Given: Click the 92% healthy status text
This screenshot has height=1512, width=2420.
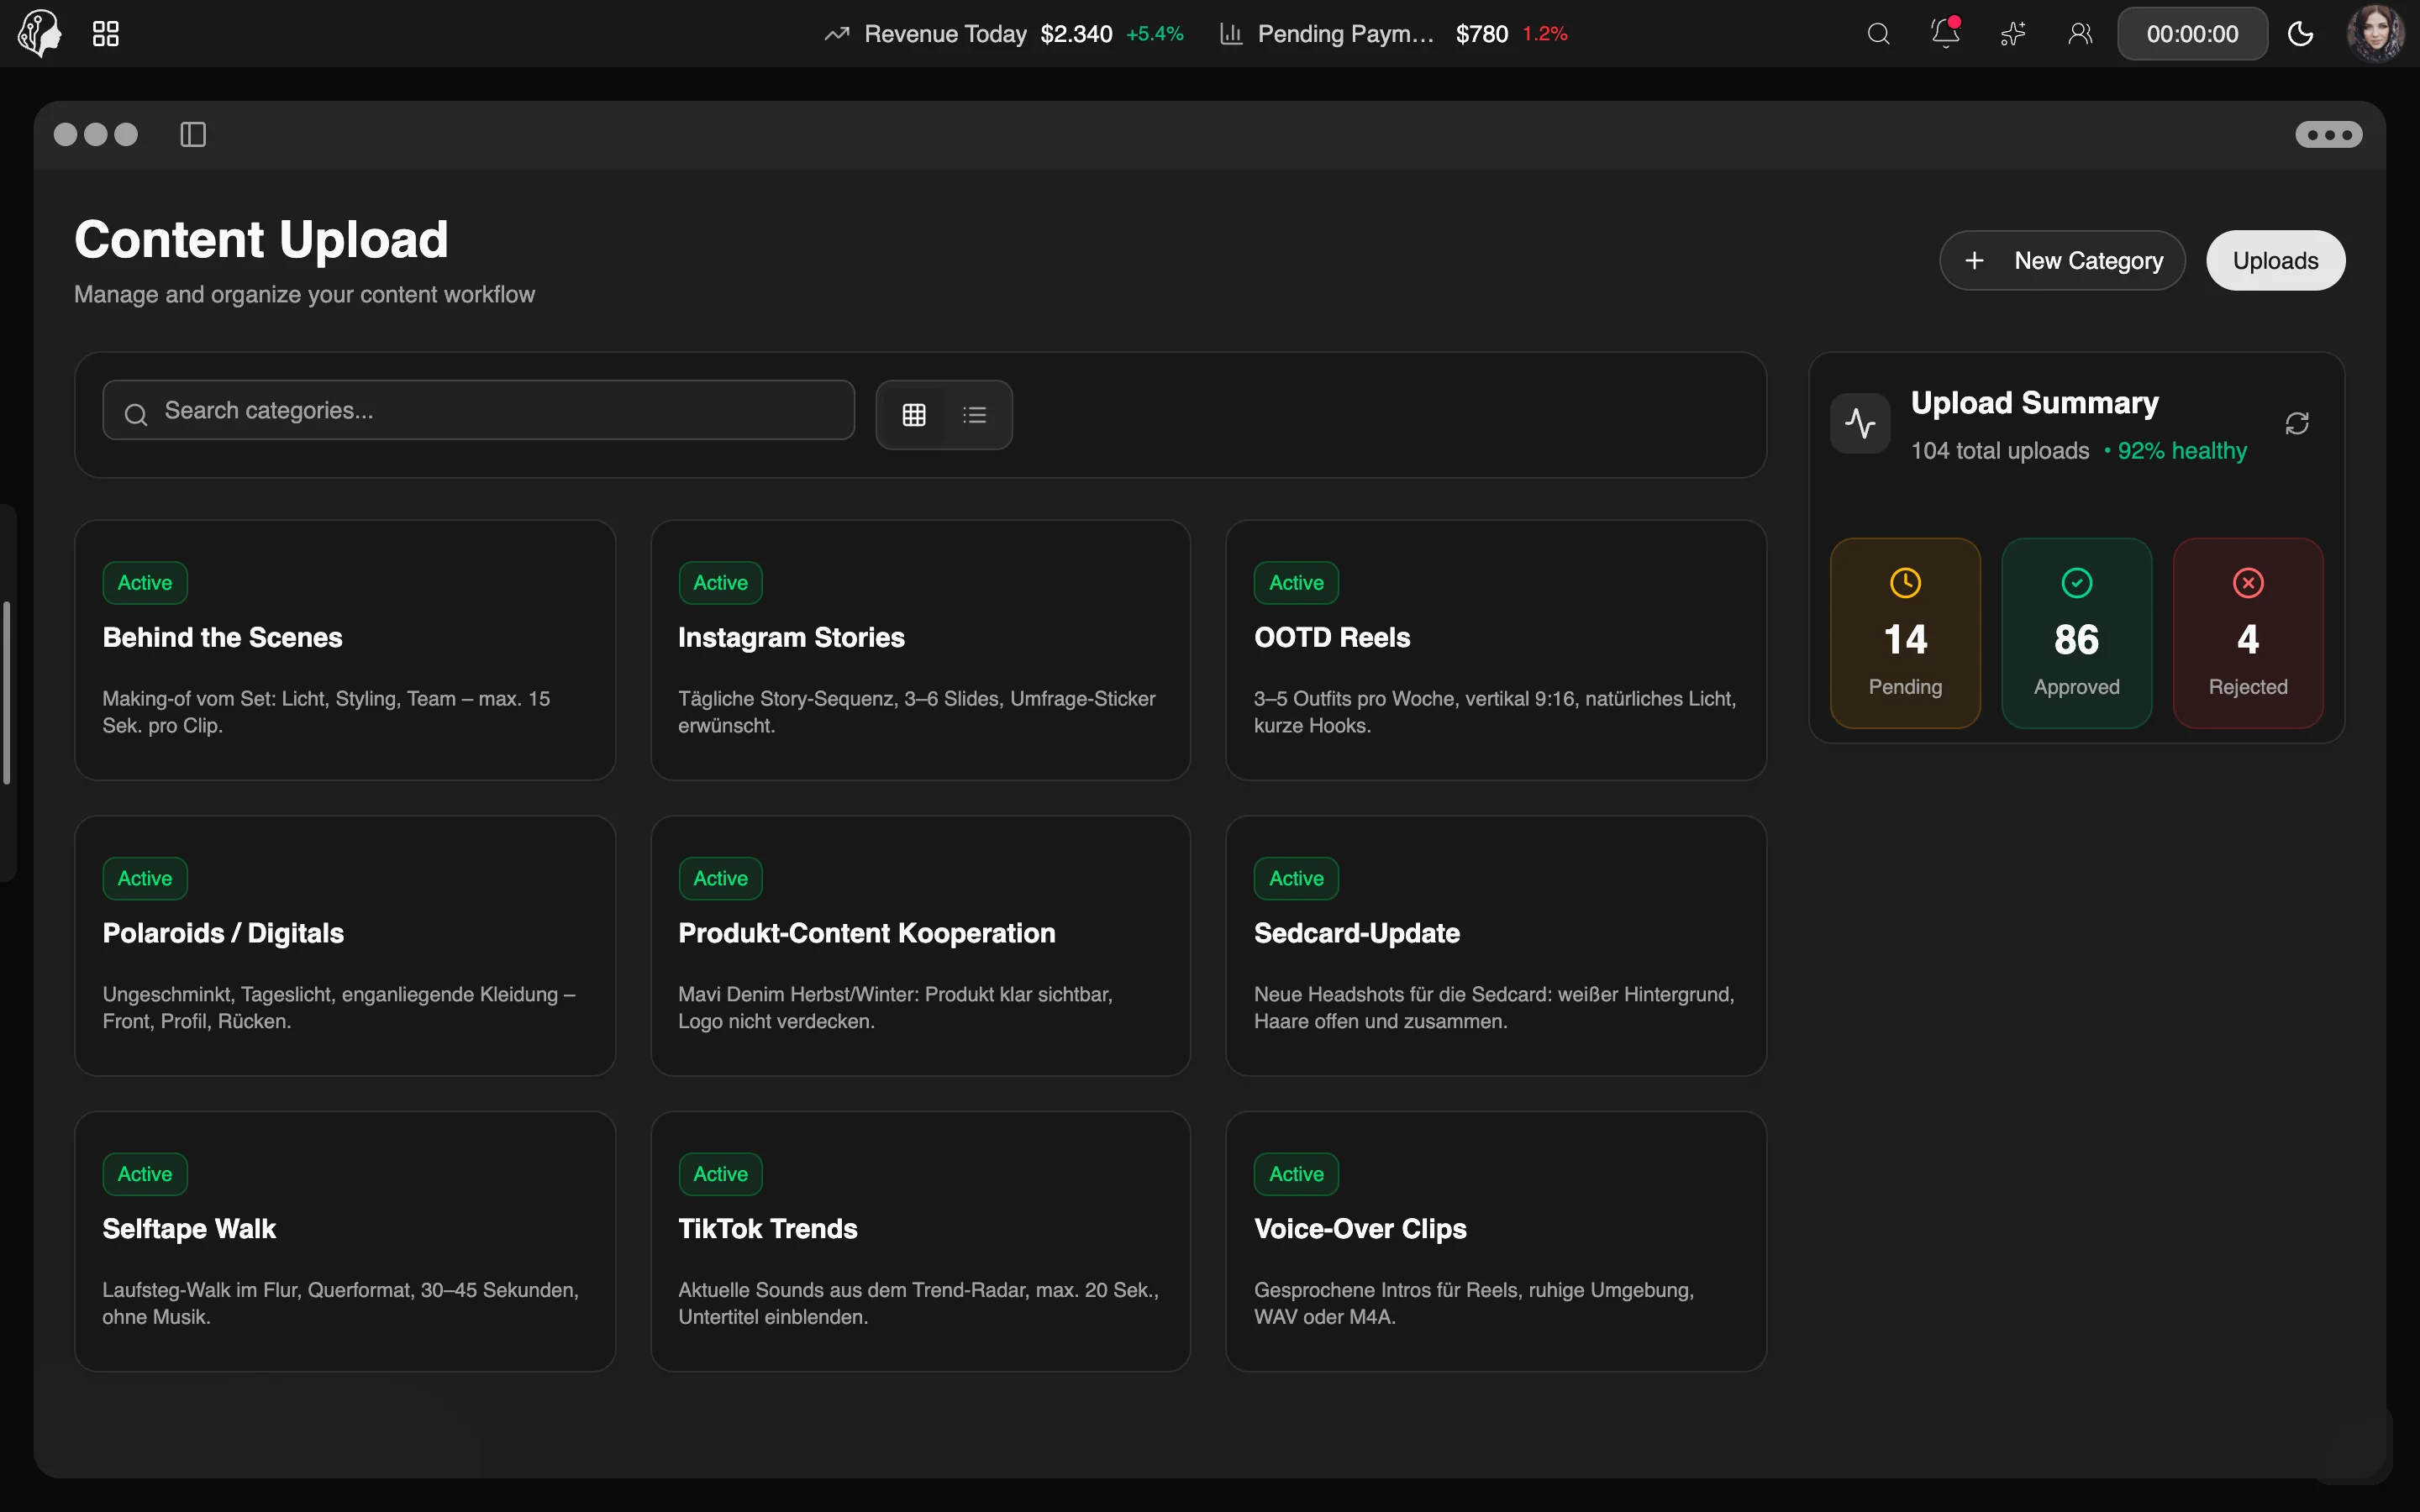Looking at the screenshot, I should (x=2181, y=451).
